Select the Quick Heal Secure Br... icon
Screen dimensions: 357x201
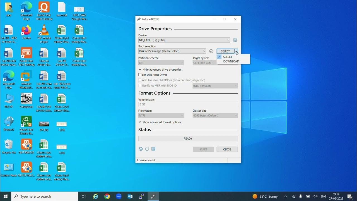(x=26, y=126)
